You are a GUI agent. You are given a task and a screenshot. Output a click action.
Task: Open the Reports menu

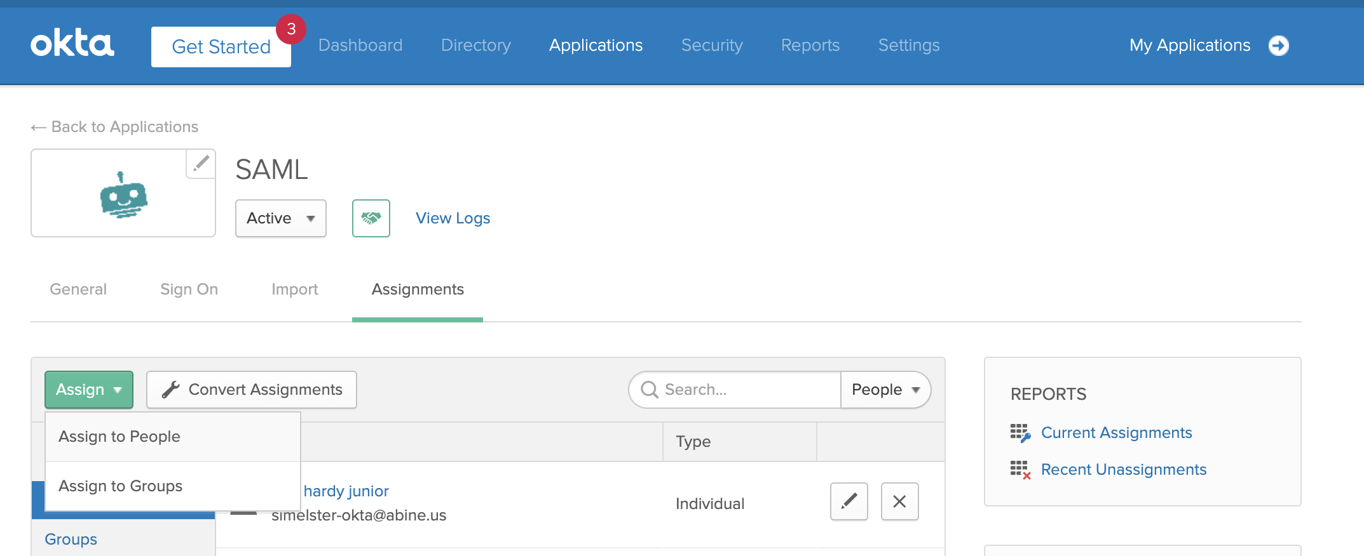[810, 45]
